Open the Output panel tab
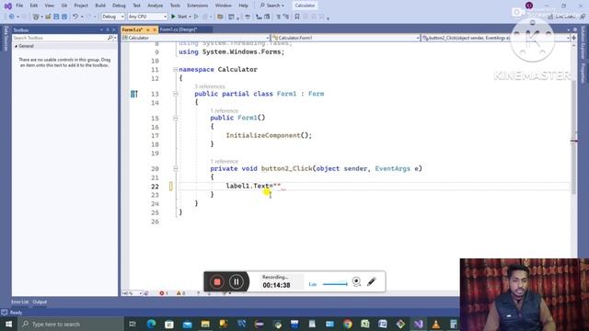This screenshot has height=331, width=589. point(40,302)
